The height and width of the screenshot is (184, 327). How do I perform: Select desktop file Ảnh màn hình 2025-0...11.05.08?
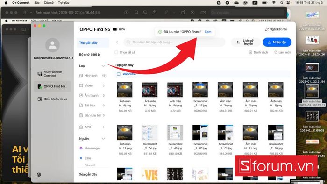(312, 116)
